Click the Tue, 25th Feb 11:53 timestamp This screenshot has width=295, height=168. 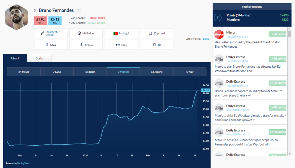[237, 36]
